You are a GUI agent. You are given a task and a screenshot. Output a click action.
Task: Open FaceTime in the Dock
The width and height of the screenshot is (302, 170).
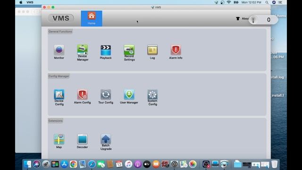(x=101, y=164)
